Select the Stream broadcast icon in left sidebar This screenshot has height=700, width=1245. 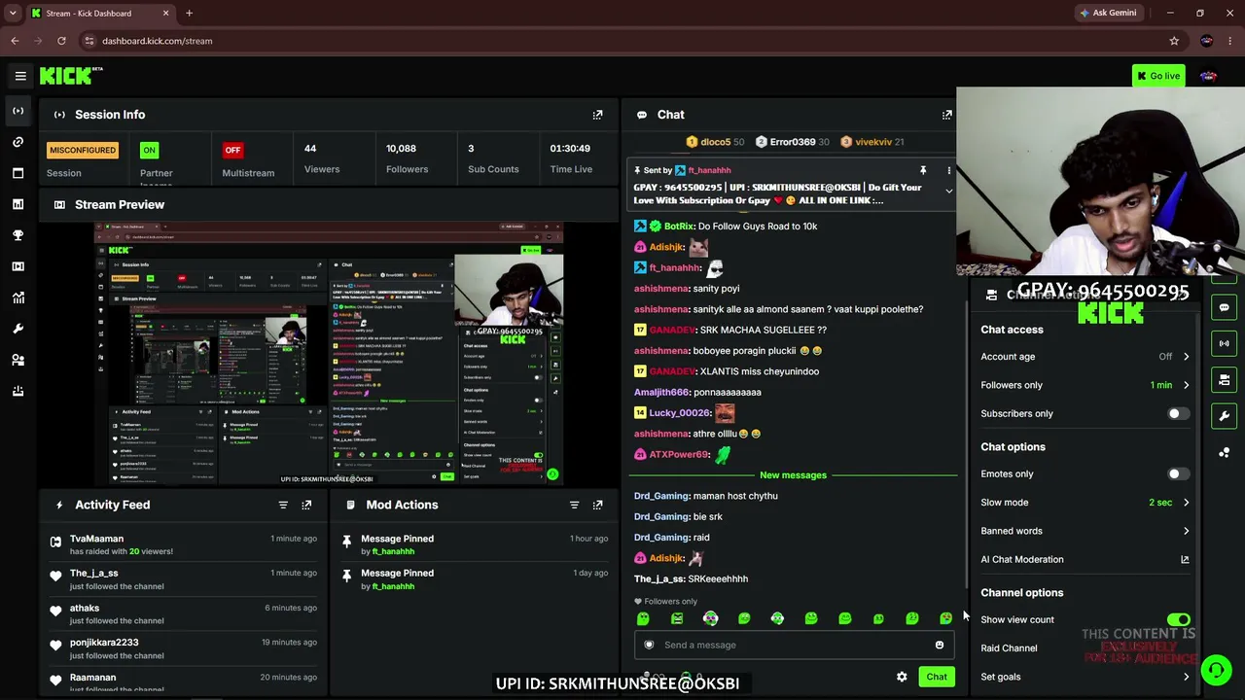pyautogui.click(x=18, y=111)
